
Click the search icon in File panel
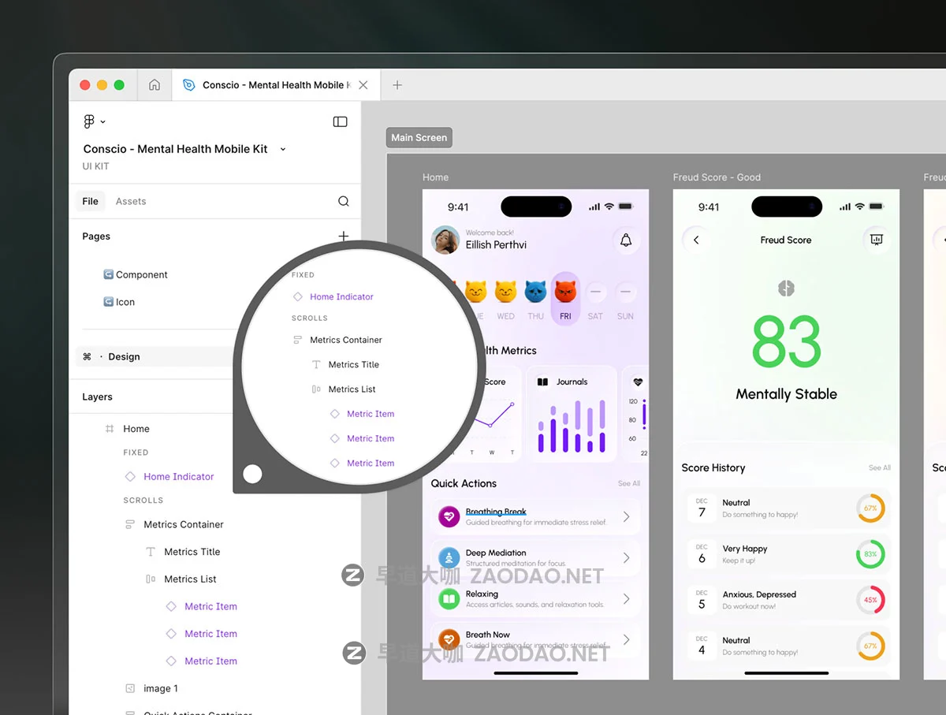coord(343,201)
